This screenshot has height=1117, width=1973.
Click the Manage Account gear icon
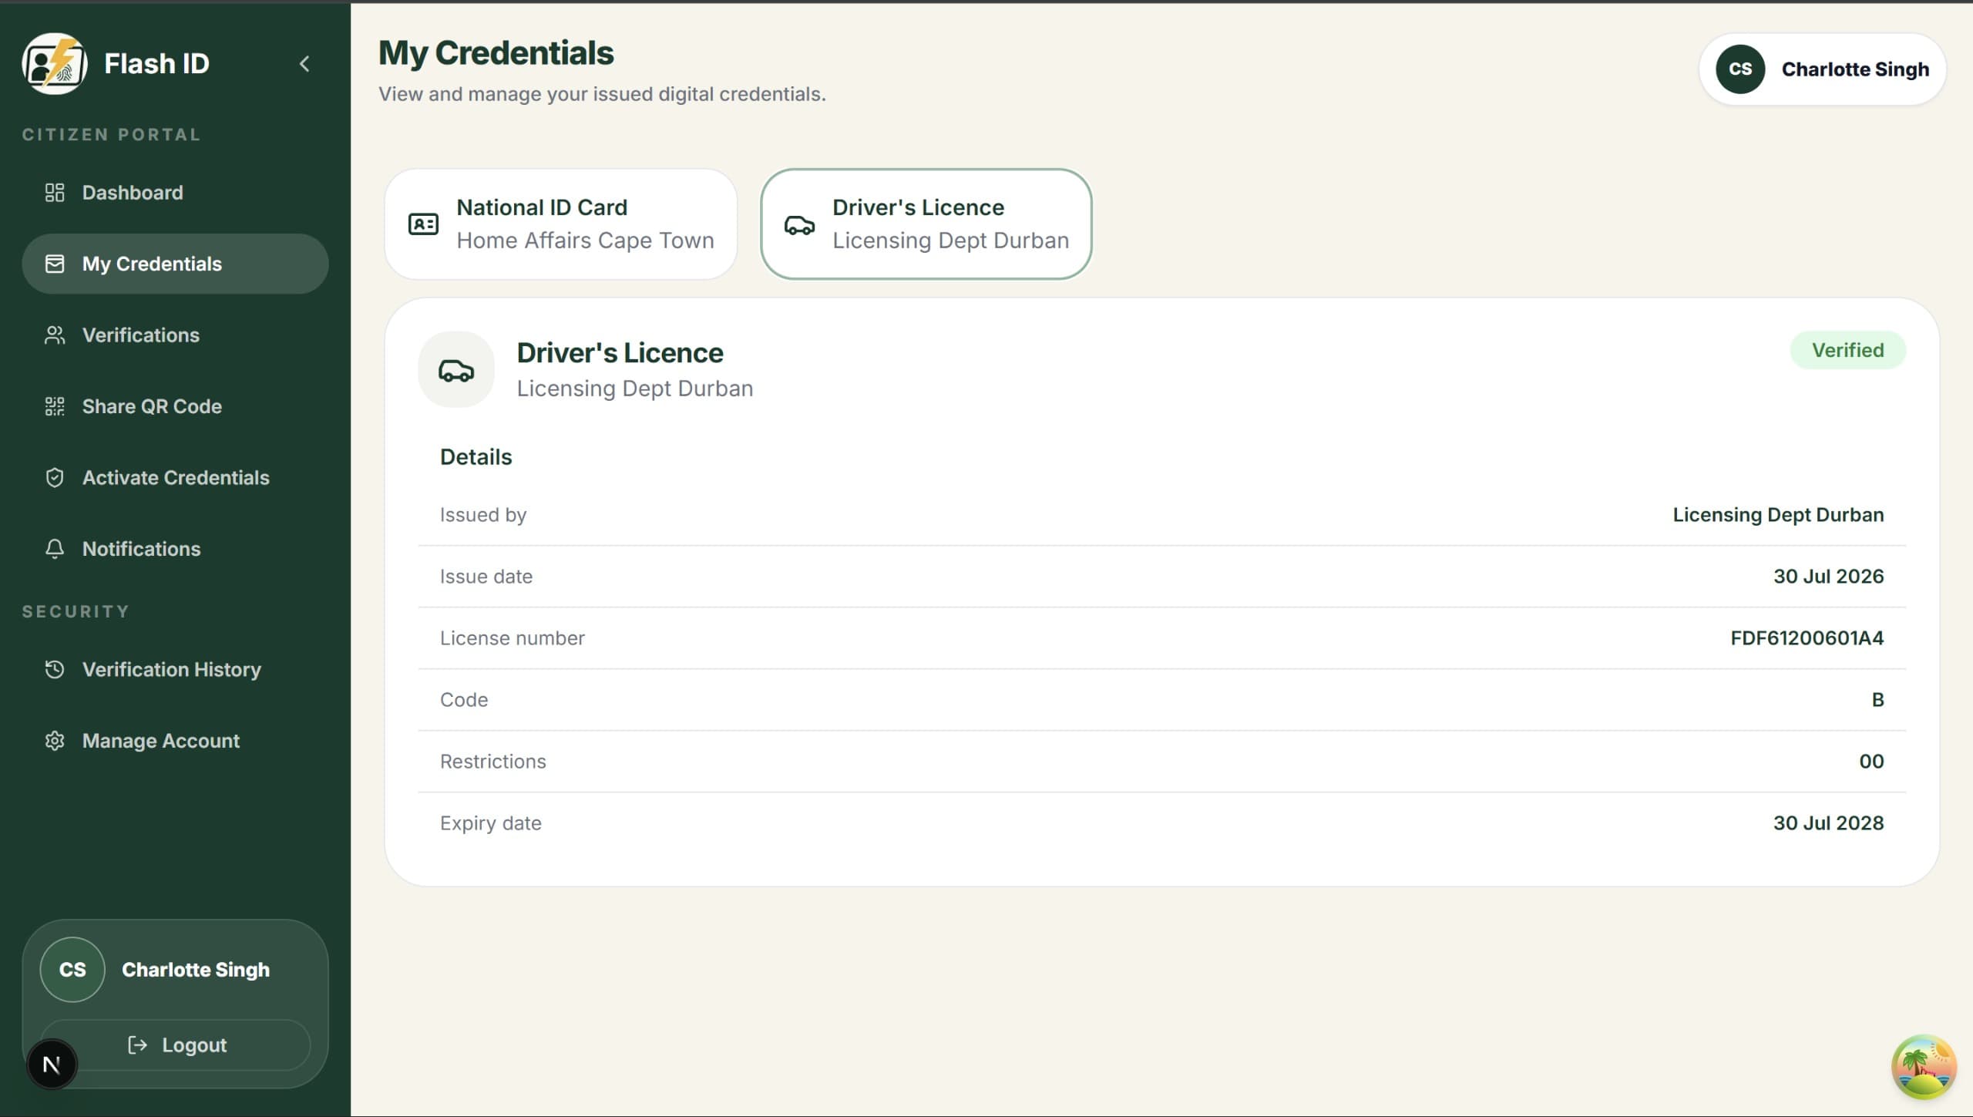[55, 741]
